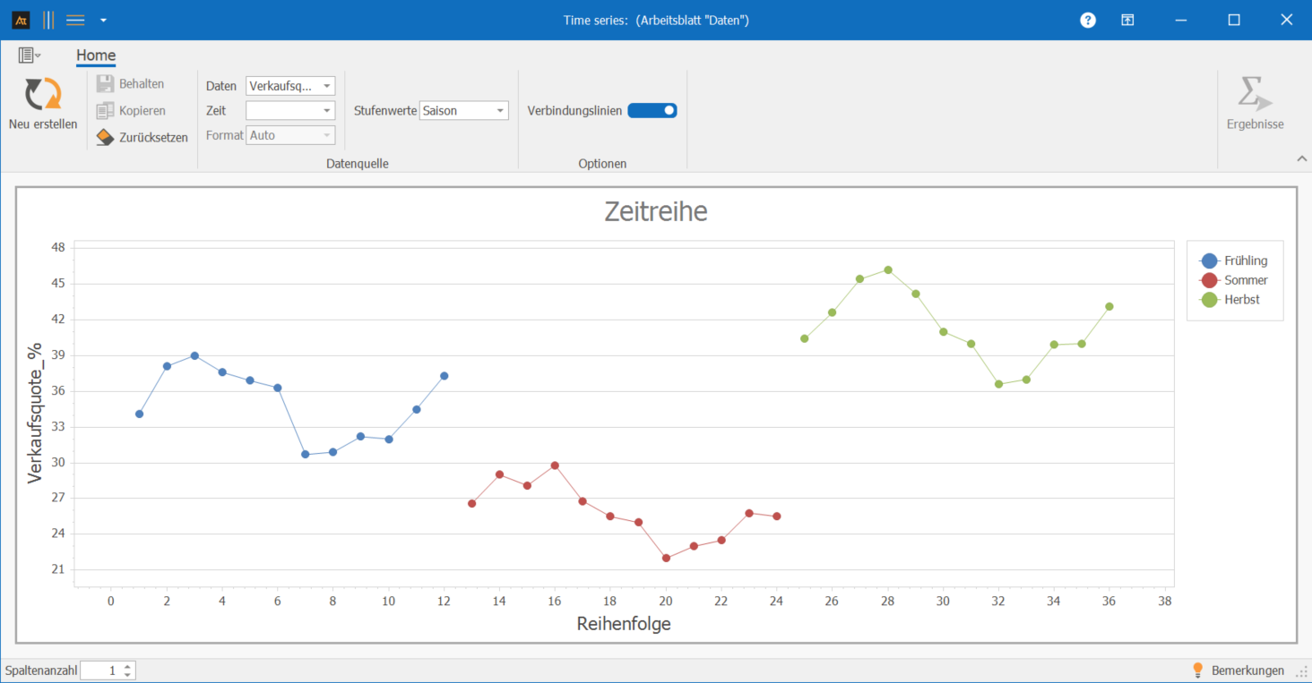The image size is (1312, 683).
Task: Increase Spaltenanzahl with the up arrow
Action: point(127,666)
